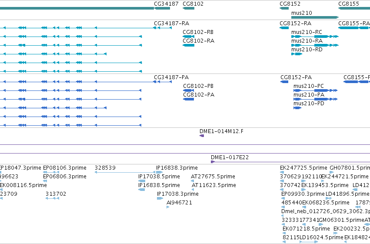Screen dimensions: 370x244
Task: Click the CG8152-PA protein glyph
Action: pyautogui.click(x=284, y=82)
